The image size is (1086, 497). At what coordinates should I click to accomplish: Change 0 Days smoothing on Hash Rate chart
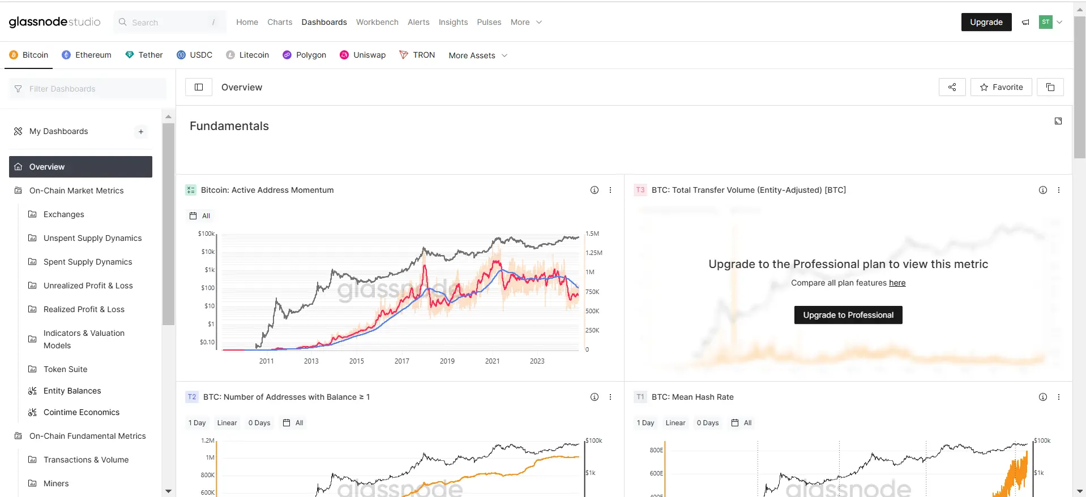click(x=708, y=423)
